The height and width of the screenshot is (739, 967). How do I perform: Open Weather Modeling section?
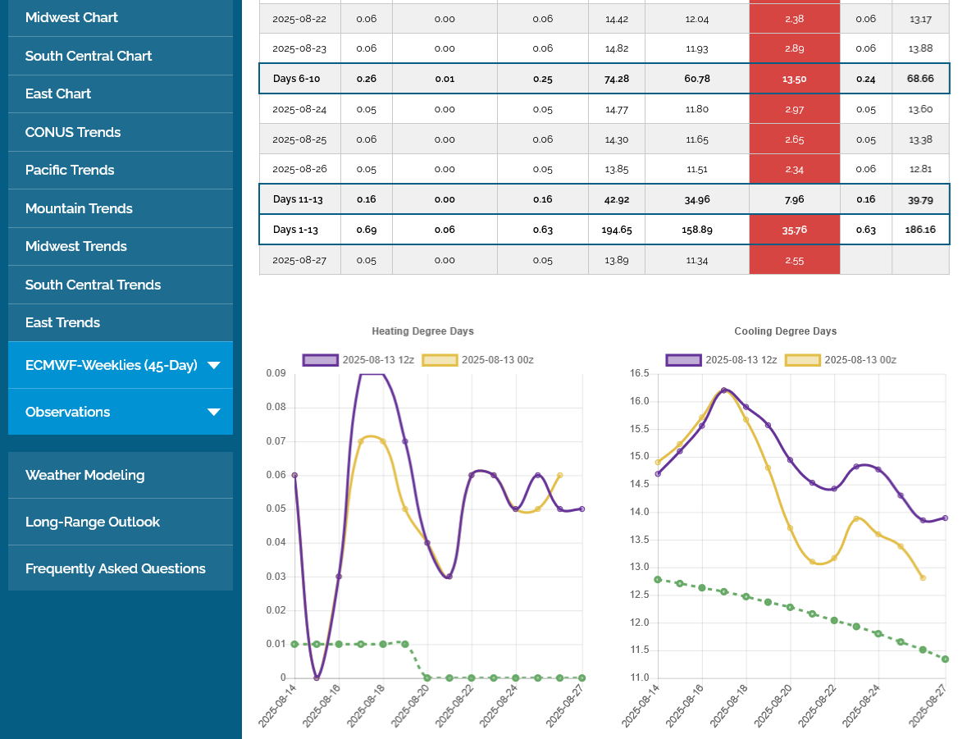pyautogui.click(x=84, y=475)
